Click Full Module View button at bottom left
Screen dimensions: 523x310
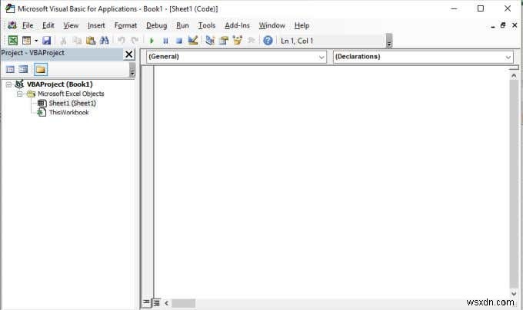click(x=156, y=302)
